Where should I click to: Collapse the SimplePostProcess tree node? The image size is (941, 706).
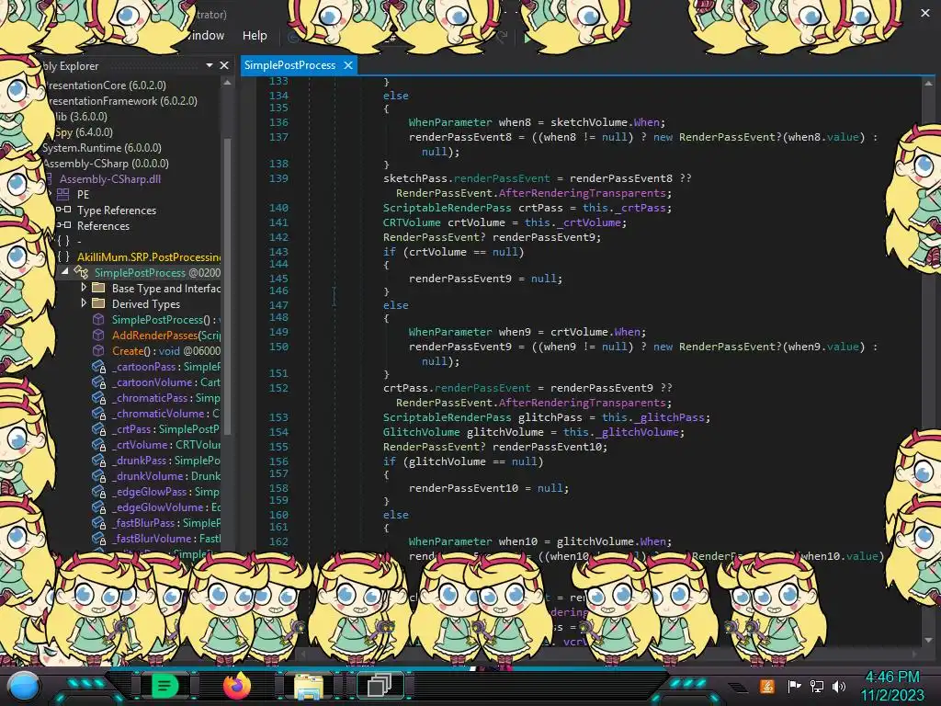point(65,272)
